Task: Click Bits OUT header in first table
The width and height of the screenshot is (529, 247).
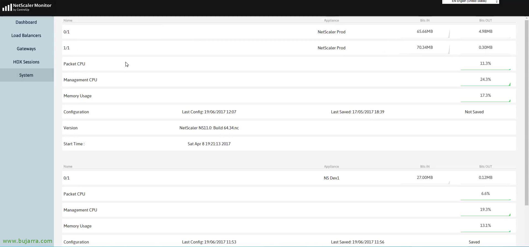Action: pyautogui.click(x=485, y=20)
